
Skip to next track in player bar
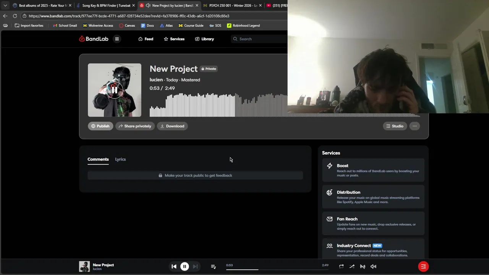(195, 267)
